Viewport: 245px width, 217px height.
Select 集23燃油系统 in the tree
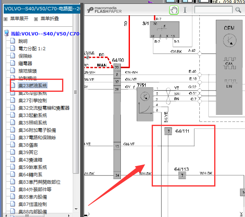coord(32,86)
